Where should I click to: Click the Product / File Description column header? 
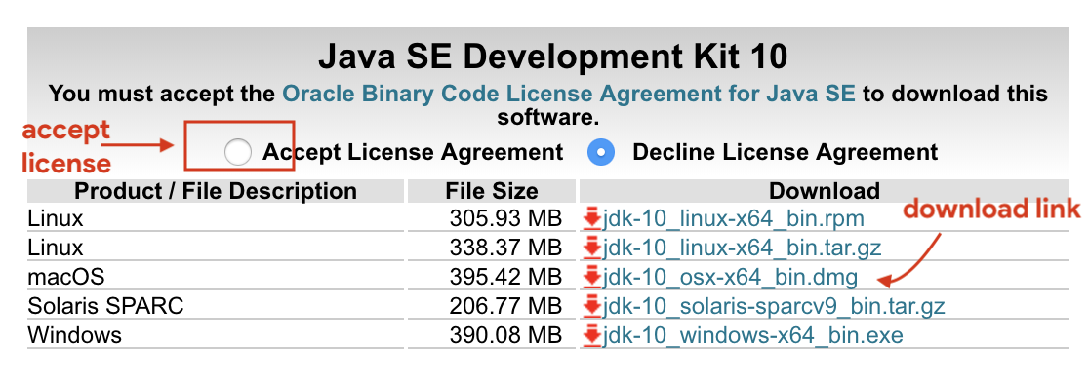pos(216,191)
